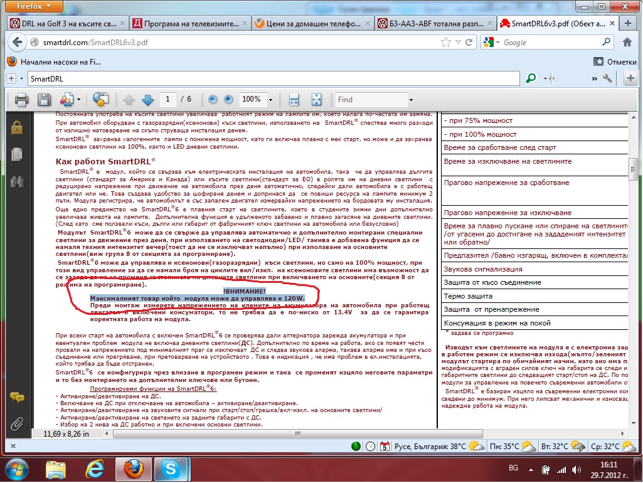Click the PDF vertical scrollbar
This screenshot has height=483, width=643.
(x=633, y=251)
